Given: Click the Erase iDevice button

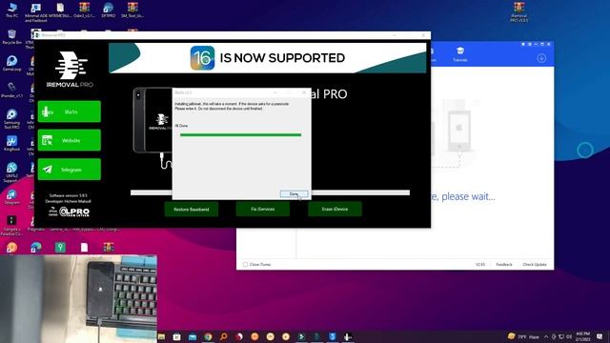Looking at the screenshot, I should (335, 209).
